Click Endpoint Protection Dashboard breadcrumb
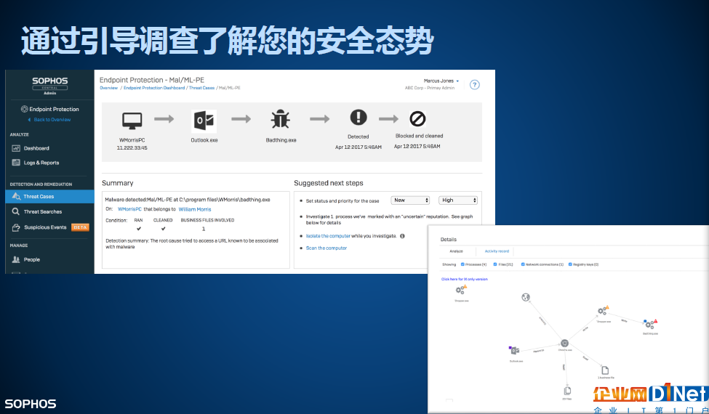Screen dimensions: 709x414 coord(154,88)
